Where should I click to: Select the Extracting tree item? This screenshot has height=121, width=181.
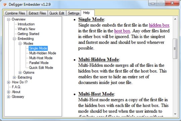coord(25,77)
